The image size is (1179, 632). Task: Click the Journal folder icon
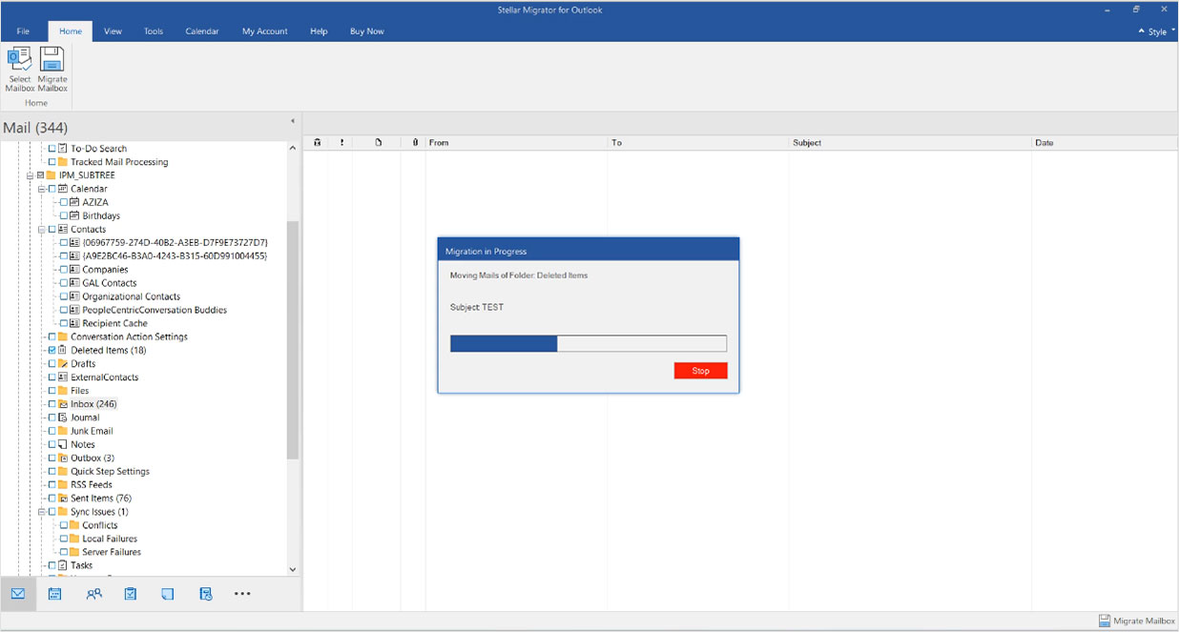63,418
